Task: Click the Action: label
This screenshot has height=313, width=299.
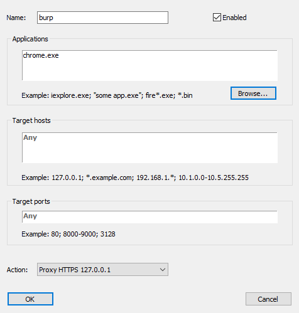Action: (17, 270)
